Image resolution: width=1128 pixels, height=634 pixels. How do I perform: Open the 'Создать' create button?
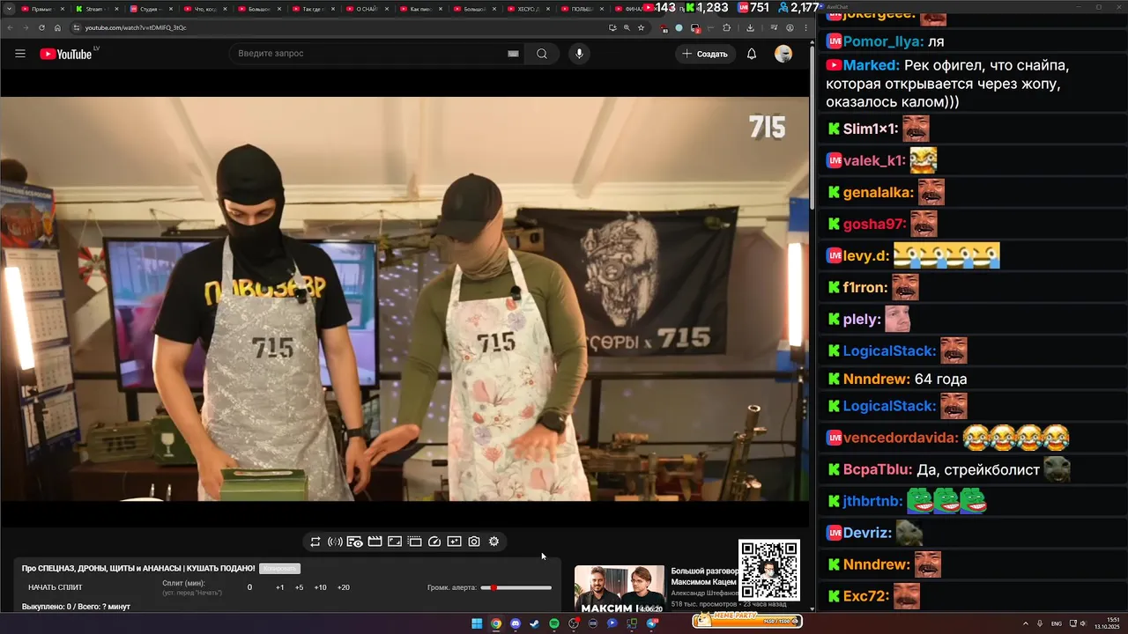tap(705, 54)
